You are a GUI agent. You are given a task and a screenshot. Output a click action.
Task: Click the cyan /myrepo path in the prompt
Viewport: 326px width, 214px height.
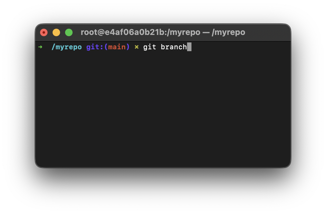tap(66, 47)
